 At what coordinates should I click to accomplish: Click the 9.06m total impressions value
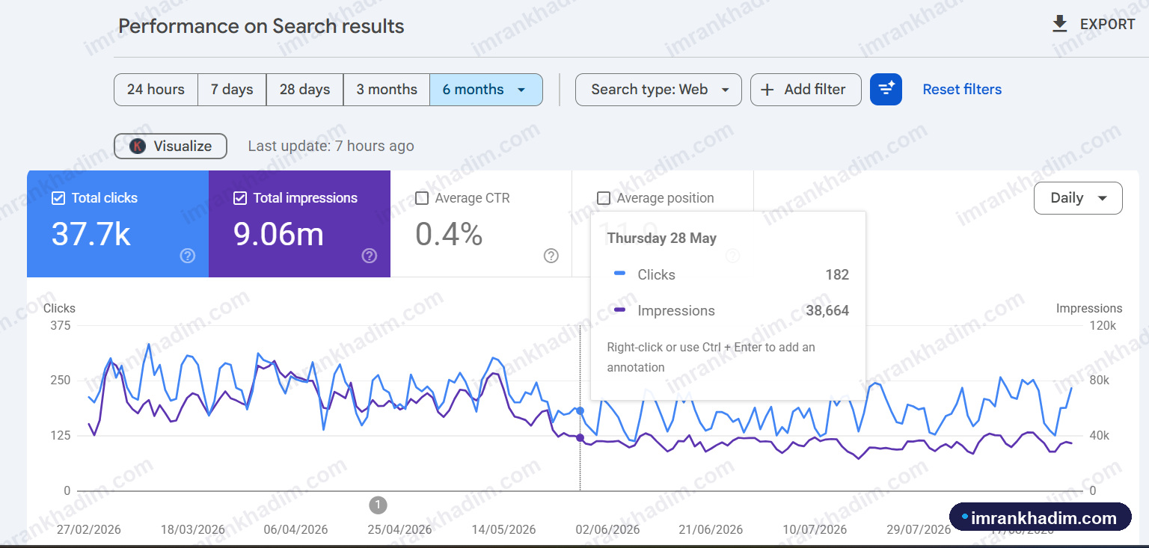[278, 235]
